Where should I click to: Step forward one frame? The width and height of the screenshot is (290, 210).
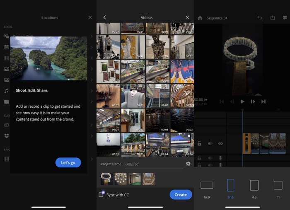253,101
